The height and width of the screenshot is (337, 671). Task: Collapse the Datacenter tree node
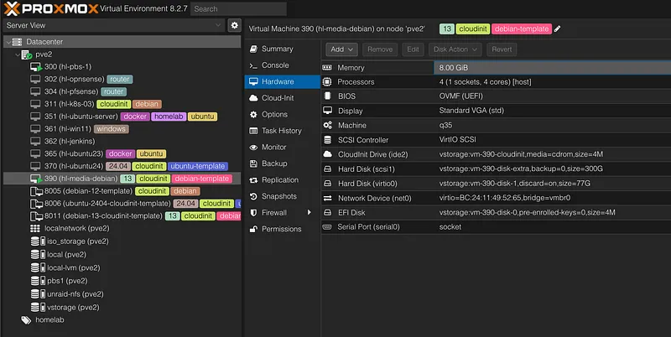pyautogui.click(x=7, y=42)
